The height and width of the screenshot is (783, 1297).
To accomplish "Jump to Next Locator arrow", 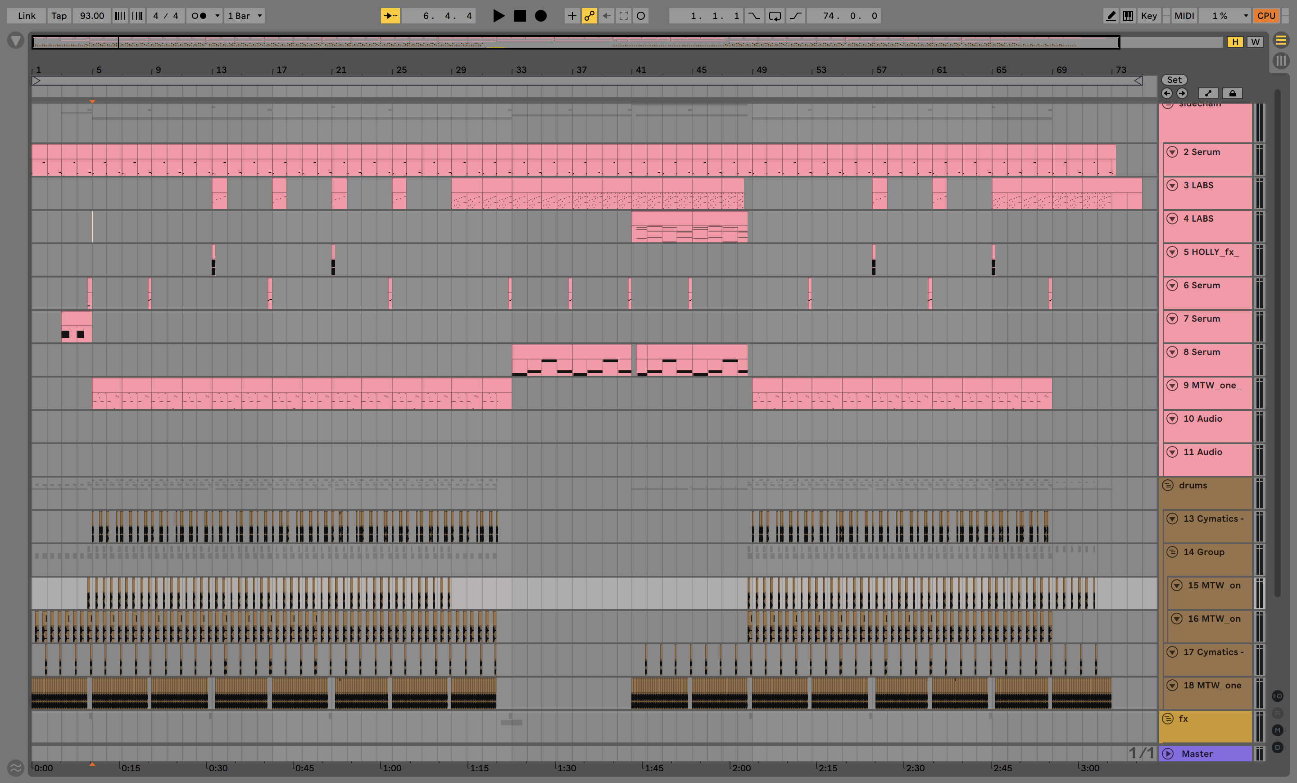I will pyautogui.click(x=1182, y=93).
